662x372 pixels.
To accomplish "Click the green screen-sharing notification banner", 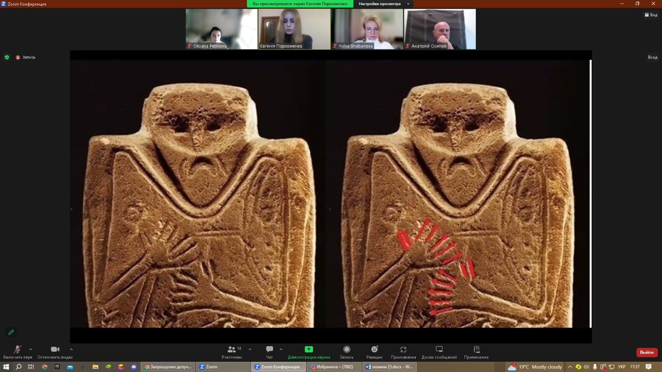I will click(300, 4).
